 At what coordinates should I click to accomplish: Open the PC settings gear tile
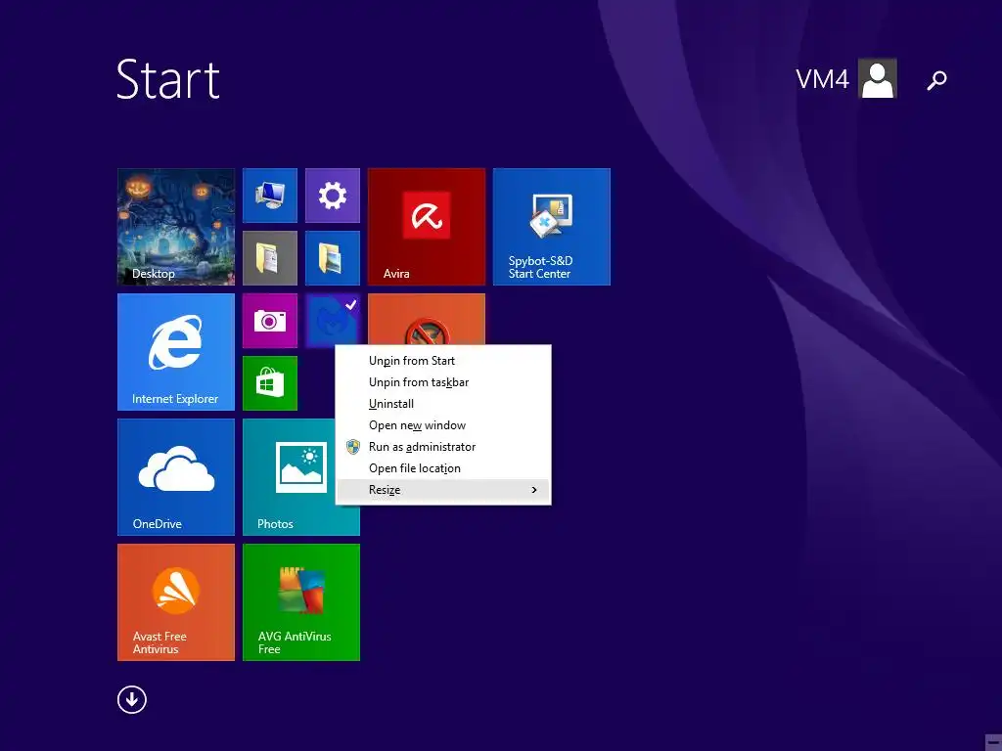(333, 196)
